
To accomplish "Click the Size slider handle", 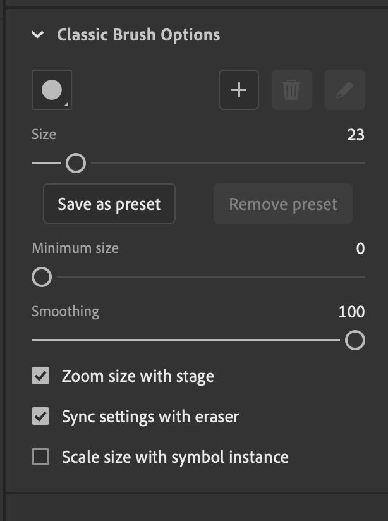I will [x=76, y=163].
